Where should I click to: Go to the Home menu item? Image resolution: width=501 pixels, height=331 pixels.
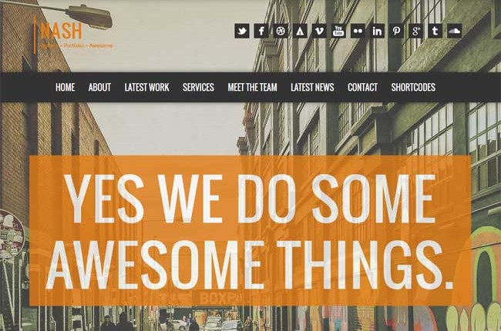tap(66, 87)
